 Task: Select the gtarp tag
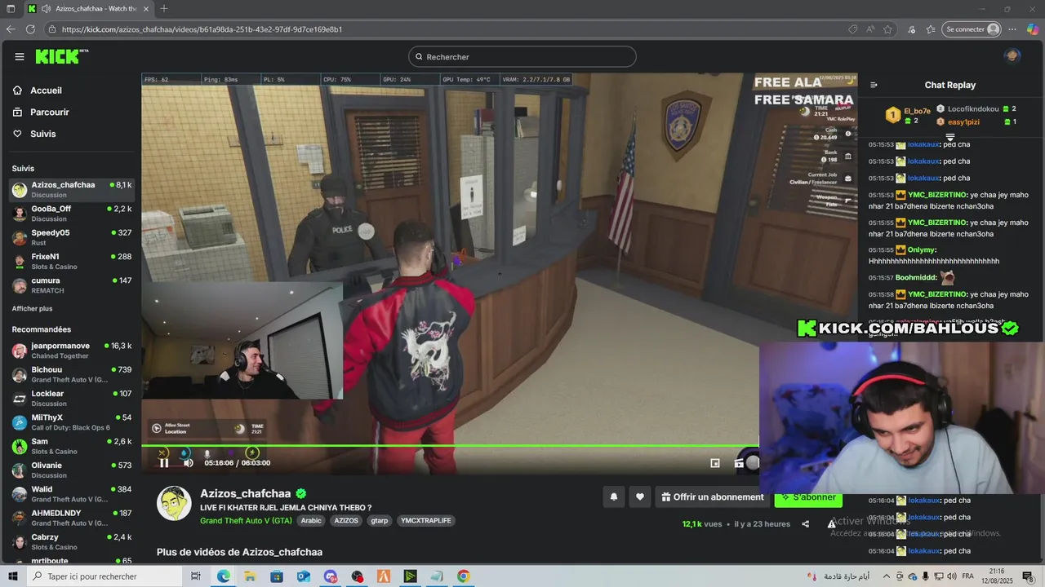[x=379, y=520]
